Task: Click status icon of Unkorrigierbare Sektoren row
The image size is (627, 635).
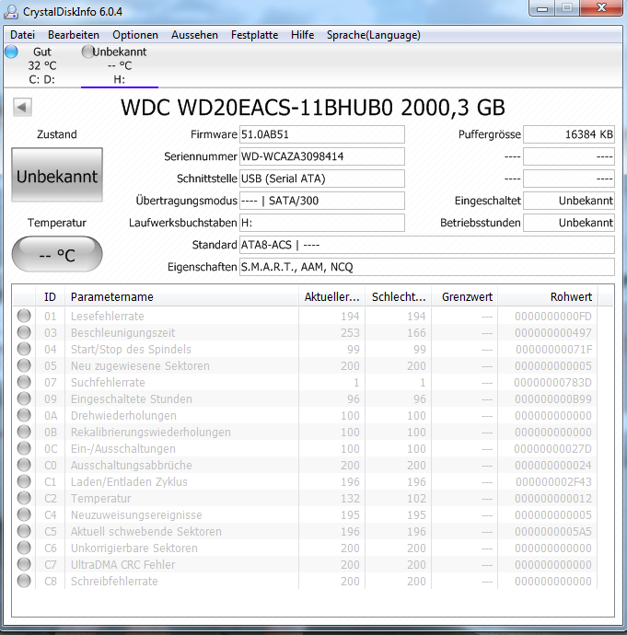Action: pos(24,548)
